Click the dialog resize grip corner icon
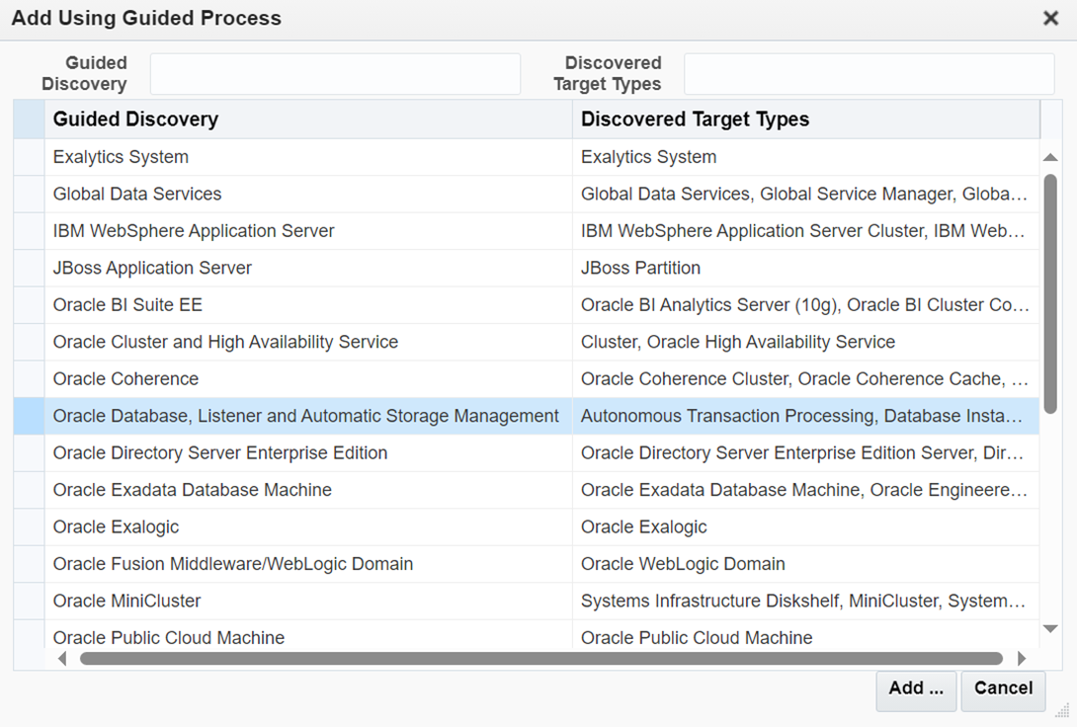1077x727 pixels. coord(1062,710)
